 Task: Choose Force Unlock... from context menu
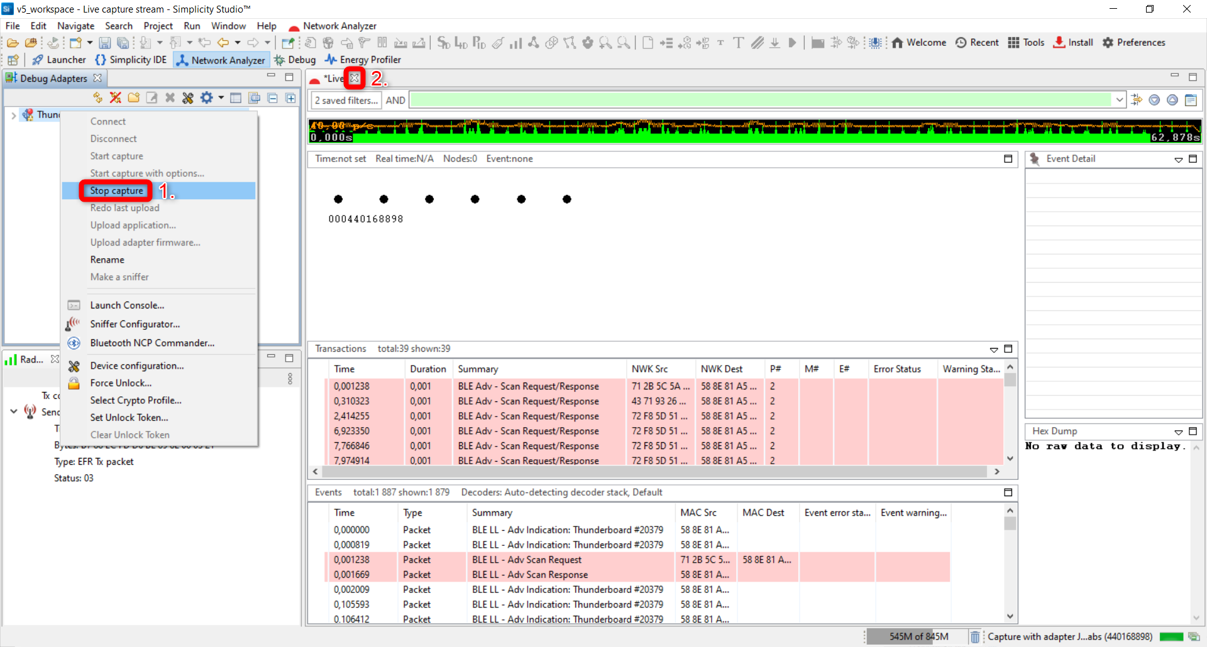[x=158, y=383]
